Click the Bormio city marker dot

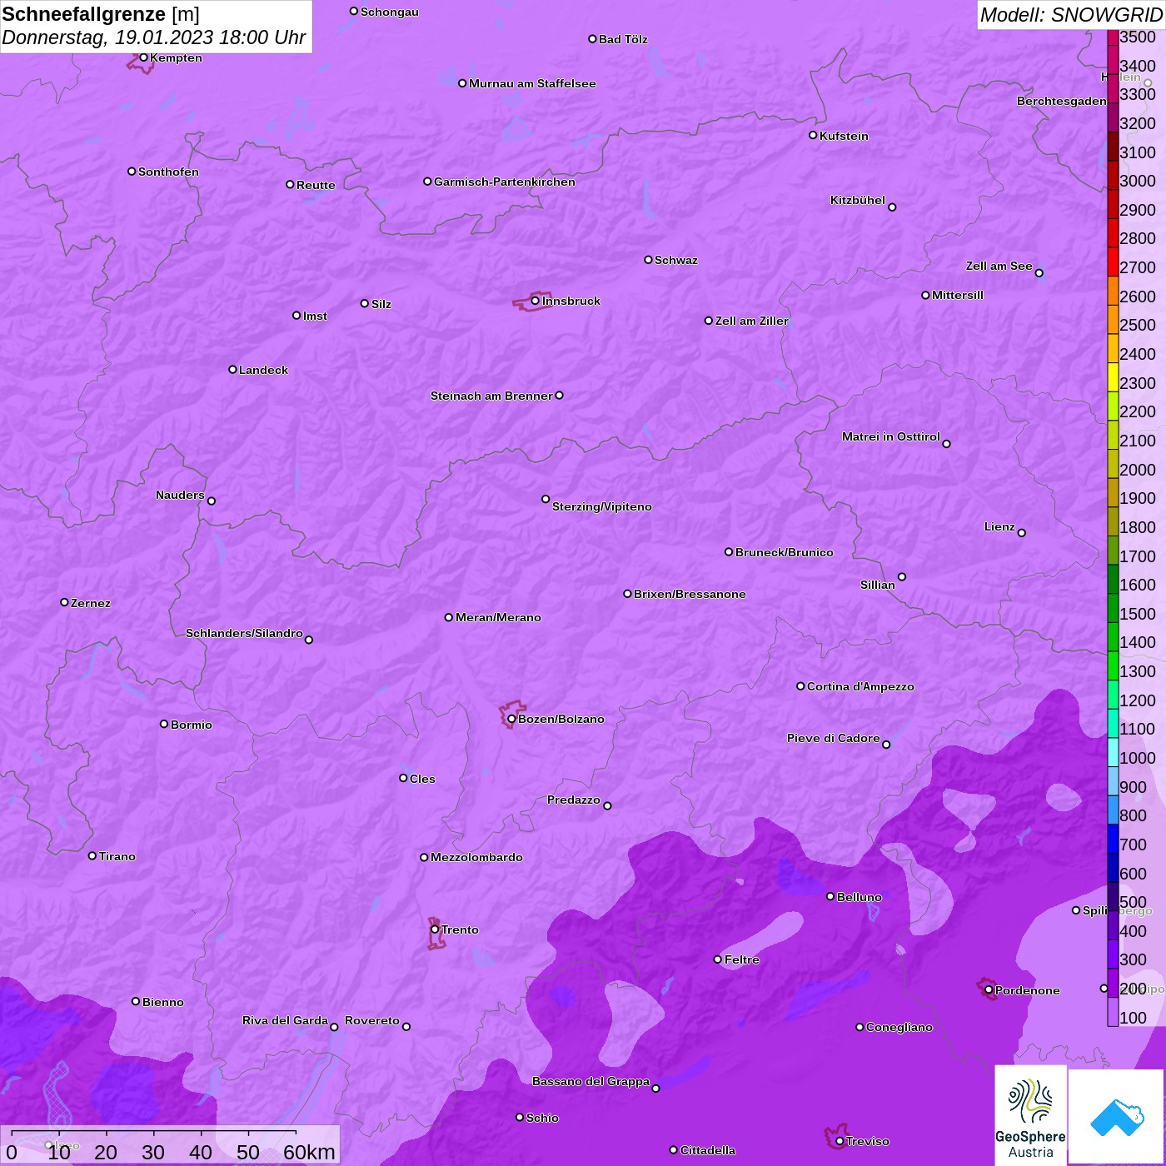(164, 724)
